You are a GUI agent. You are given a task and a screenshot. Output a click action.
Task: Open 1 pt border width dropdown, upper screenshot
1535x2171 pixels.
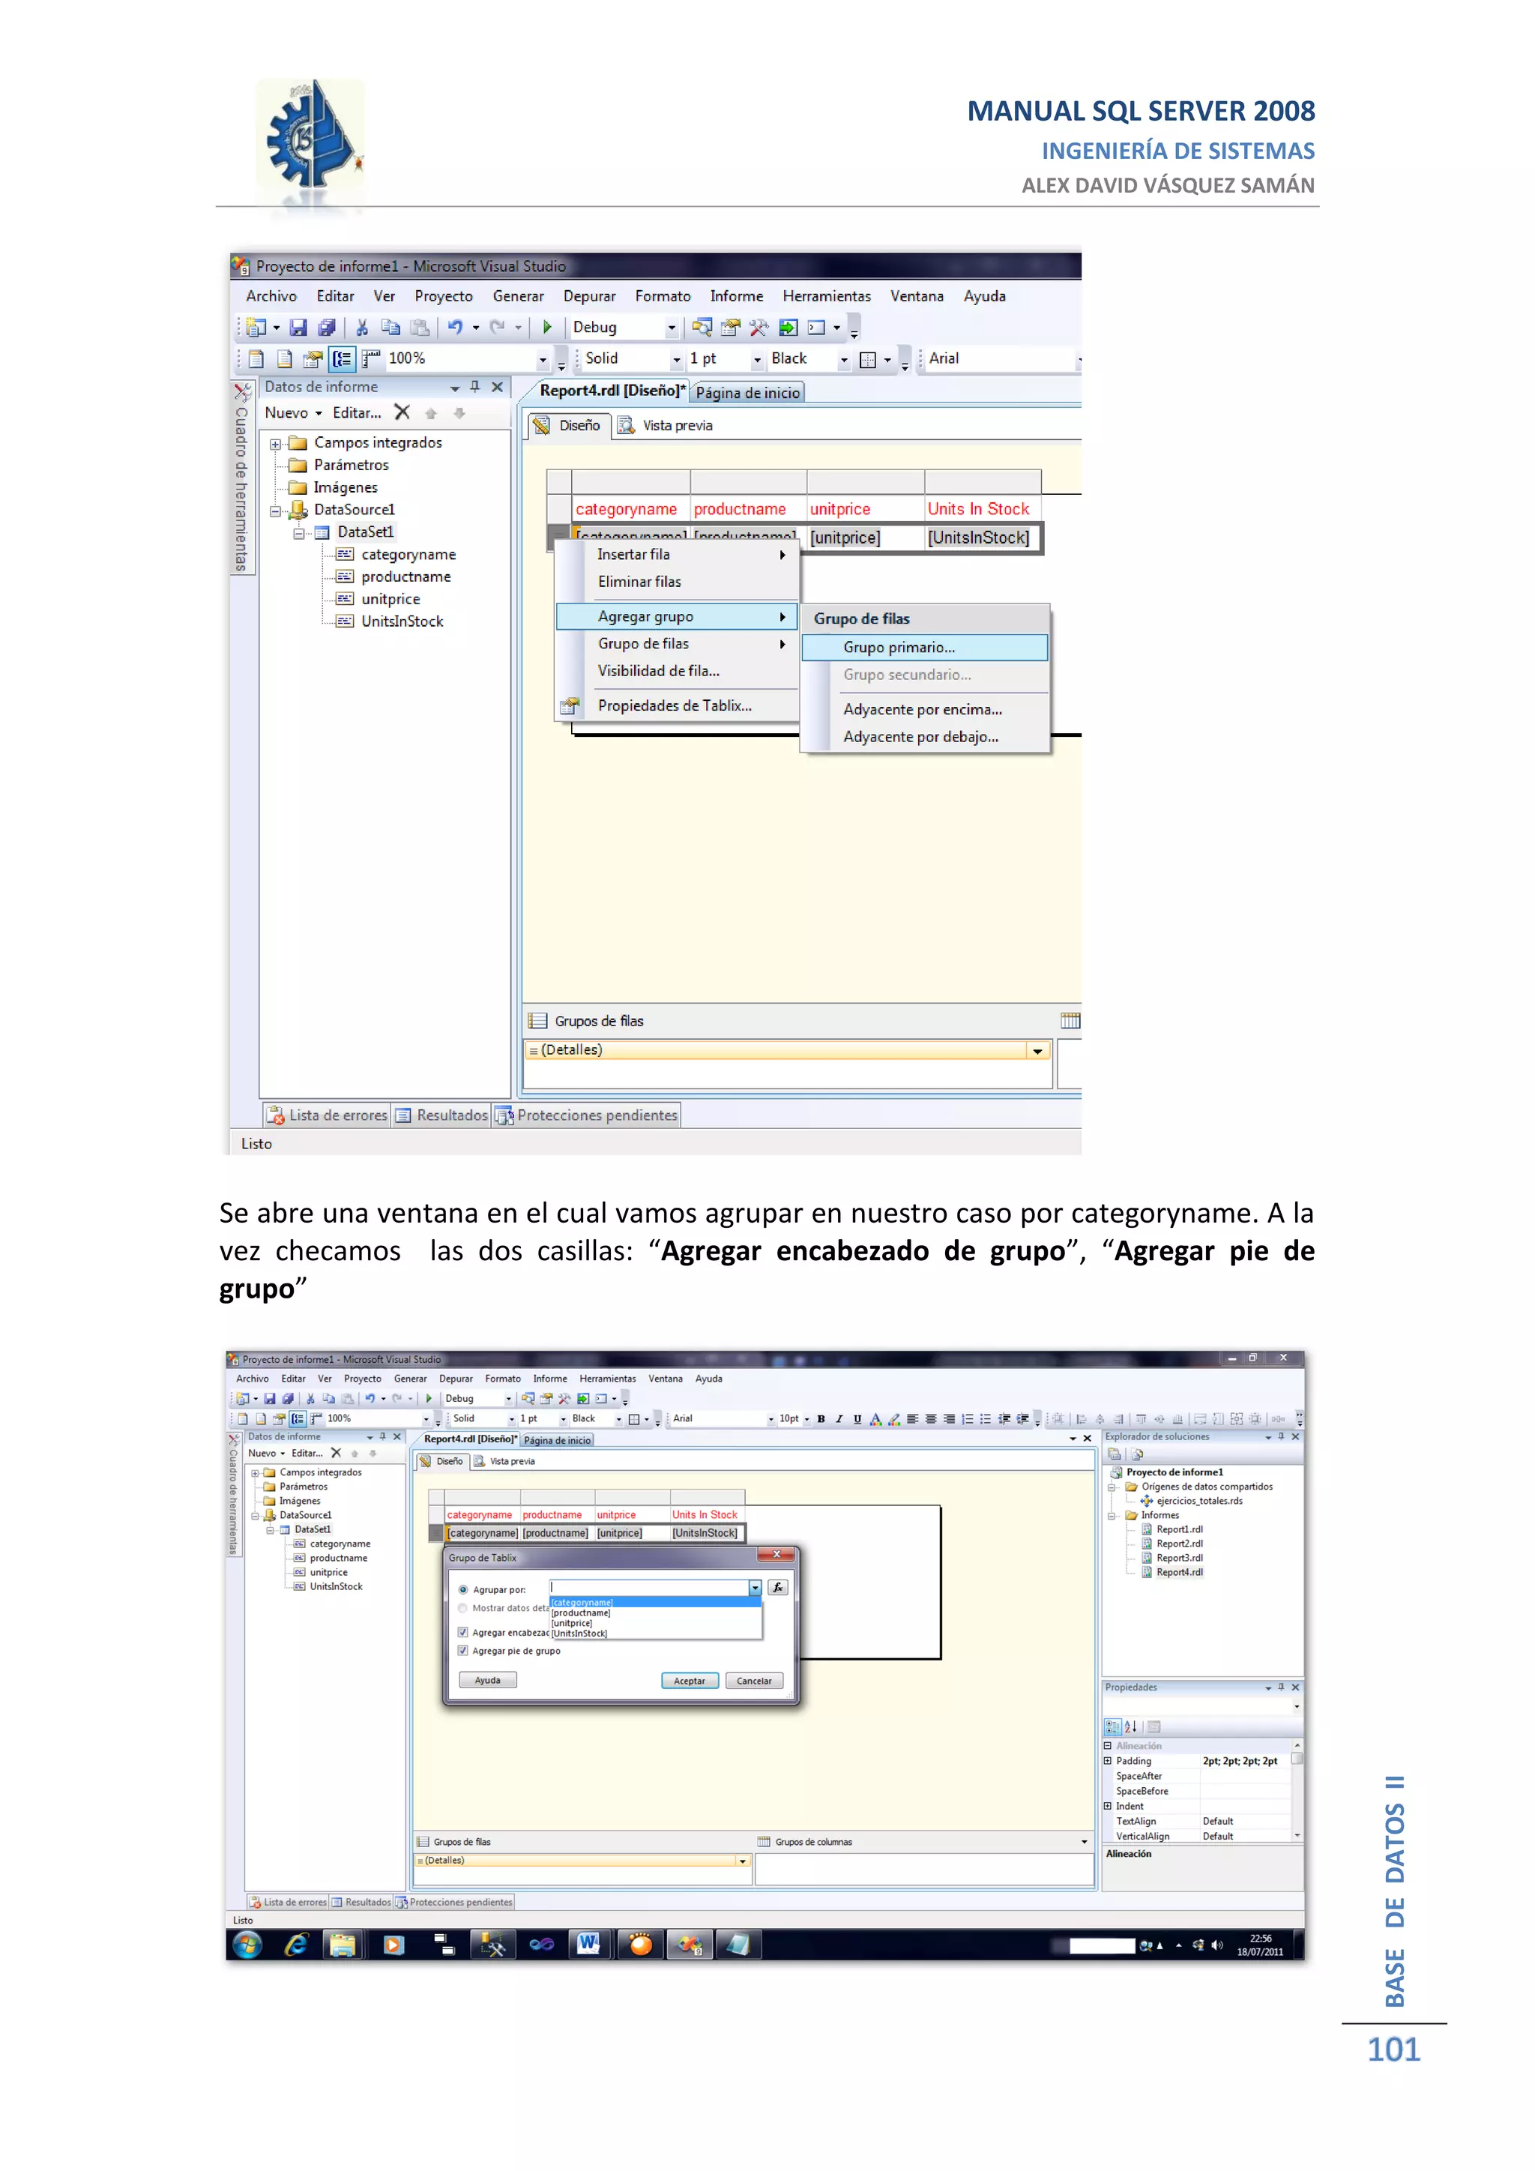coord(757,359)
